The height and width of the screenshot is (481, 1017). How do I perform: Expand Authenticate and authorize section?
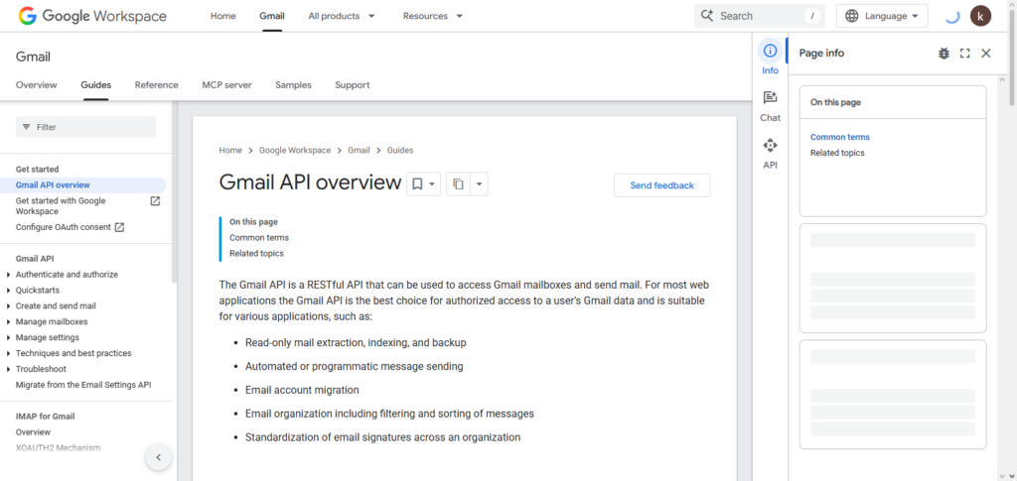pos(8,275)
